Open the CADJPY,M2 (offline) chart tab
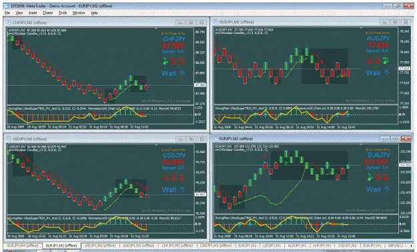Screen dimensions: 417x252 click(x=216, y=245)
